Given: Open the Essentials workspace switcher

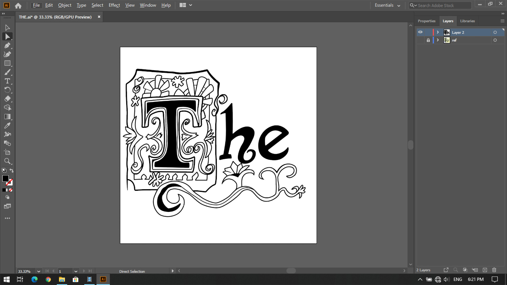Looking at the screenshot, I should coord(387,5).
